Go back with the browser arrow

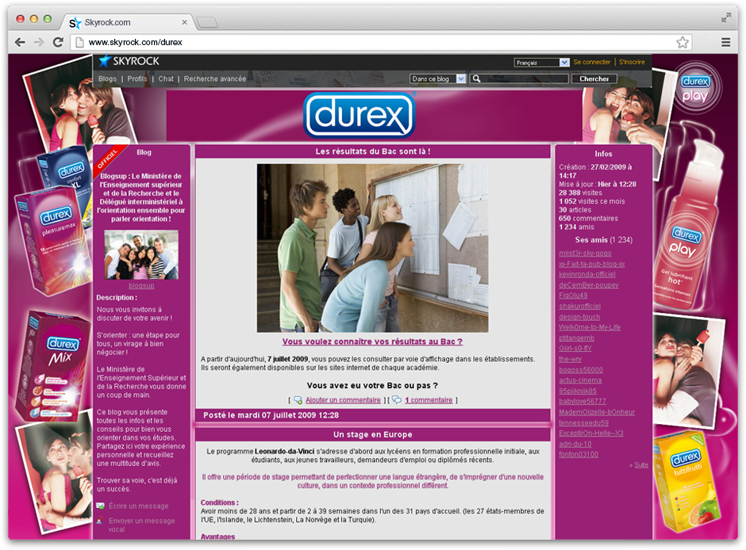[18, 42]
